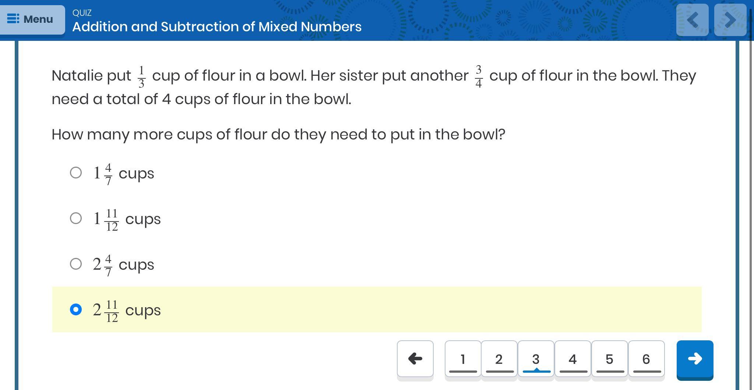The width and height of the screenshot is (754, 390).
Task: Select the 1 4/7 cups answer
Action: pyautogui.click(x=76, y=173)
